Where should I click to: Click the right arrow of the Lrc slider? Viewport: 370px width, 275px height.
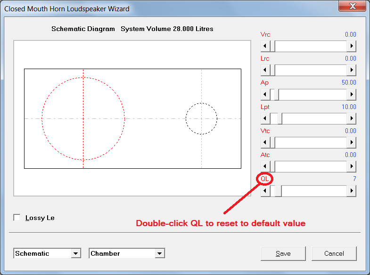[x=351, y=70]
